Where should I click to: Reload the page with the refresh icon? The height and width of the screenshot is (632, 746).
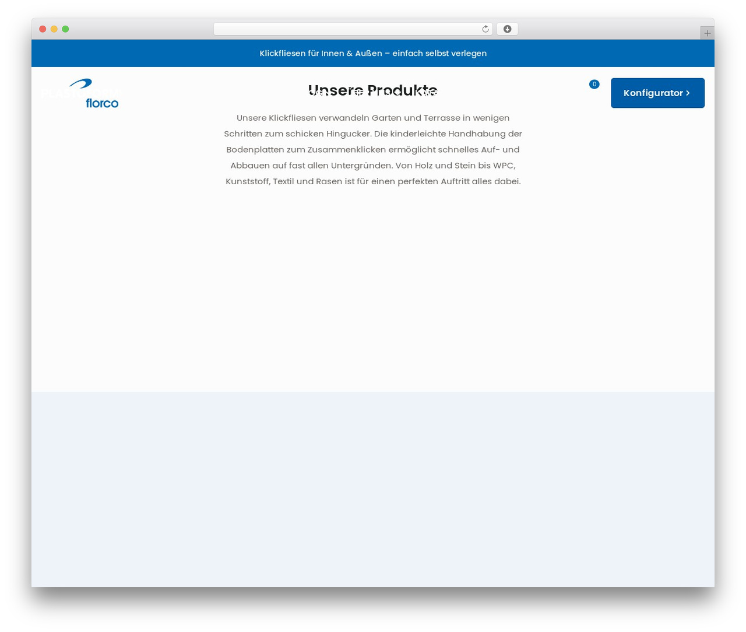(485, 29)
